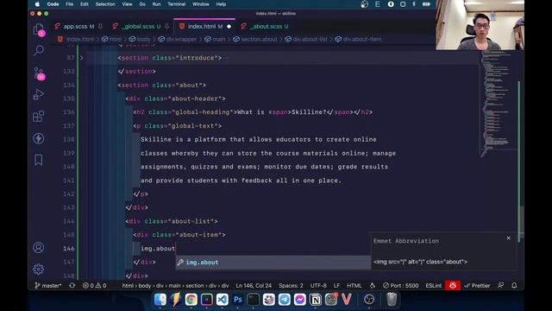This screenshot has width=552, height=311.
Task: Expand the folded introduce section on line 87
Action: click(81, 58)
